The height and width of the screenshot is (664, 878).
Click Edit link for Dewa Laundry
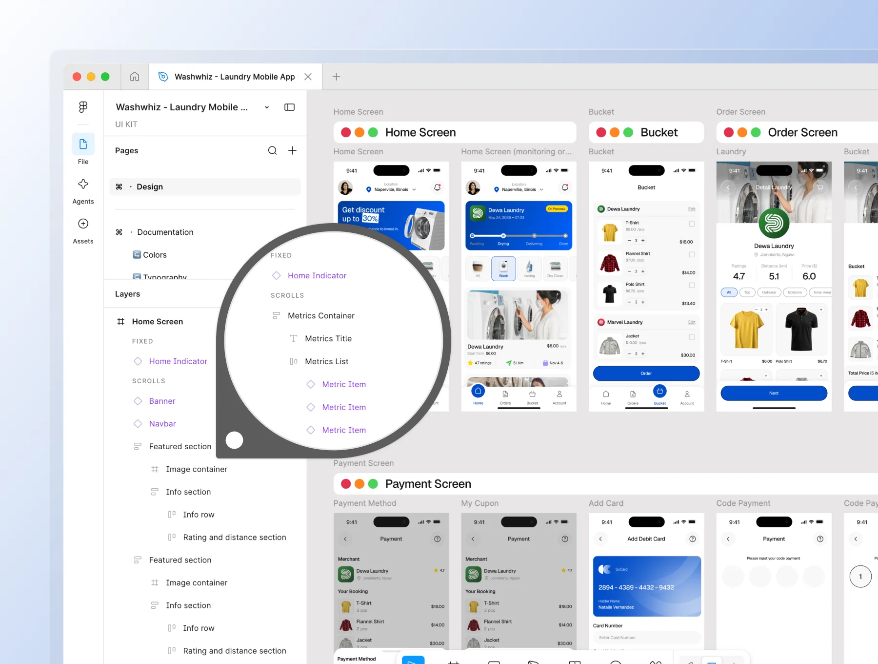pyautogui.click(x=692, y=209)
